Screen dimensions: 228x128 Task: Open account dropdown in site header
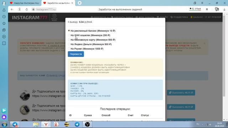point(100,17)
